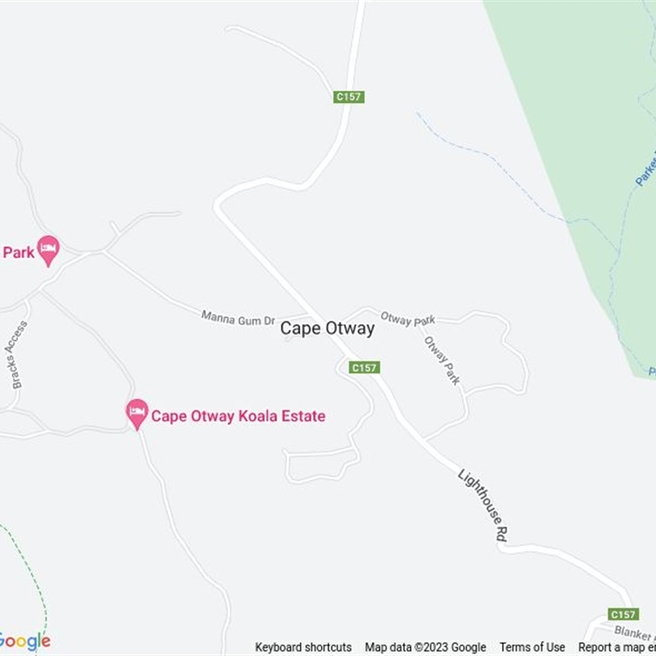
Task: Click the C157 shield near Blanker road
Action: tap(623, 614)
